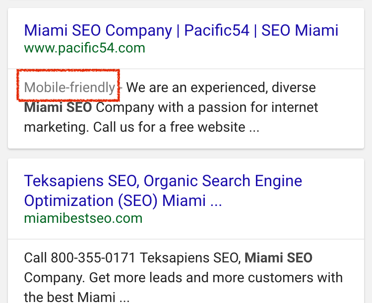
Task: Open the Miami SEO Company Pacific54 result title
Action: 181,30
